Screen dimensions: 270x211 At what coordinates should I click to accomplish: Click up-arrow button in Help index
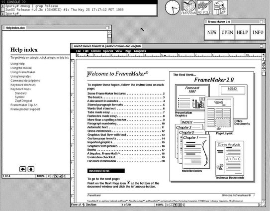point(31,169)
